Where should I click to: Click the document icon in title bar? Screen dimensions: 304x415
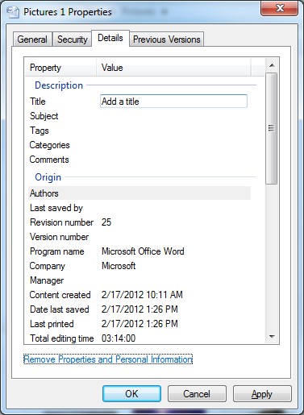click(13, 12)
